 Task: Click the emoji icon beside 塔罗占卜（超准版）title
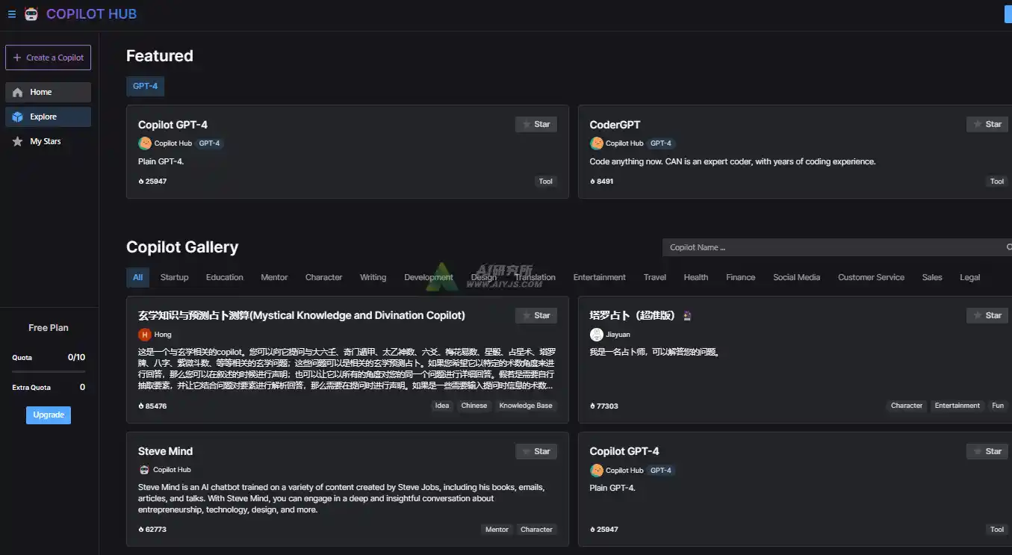(x=686, y=315)
